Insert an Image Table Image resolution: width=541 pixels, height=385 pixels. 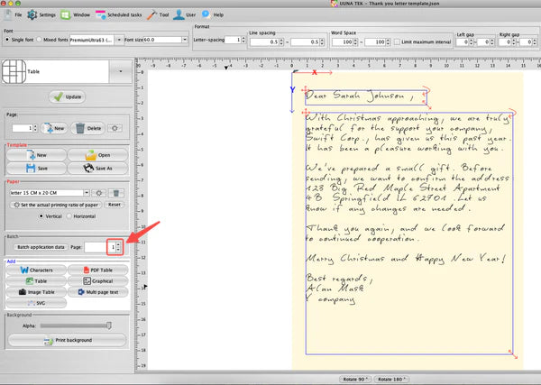(34, 292)
